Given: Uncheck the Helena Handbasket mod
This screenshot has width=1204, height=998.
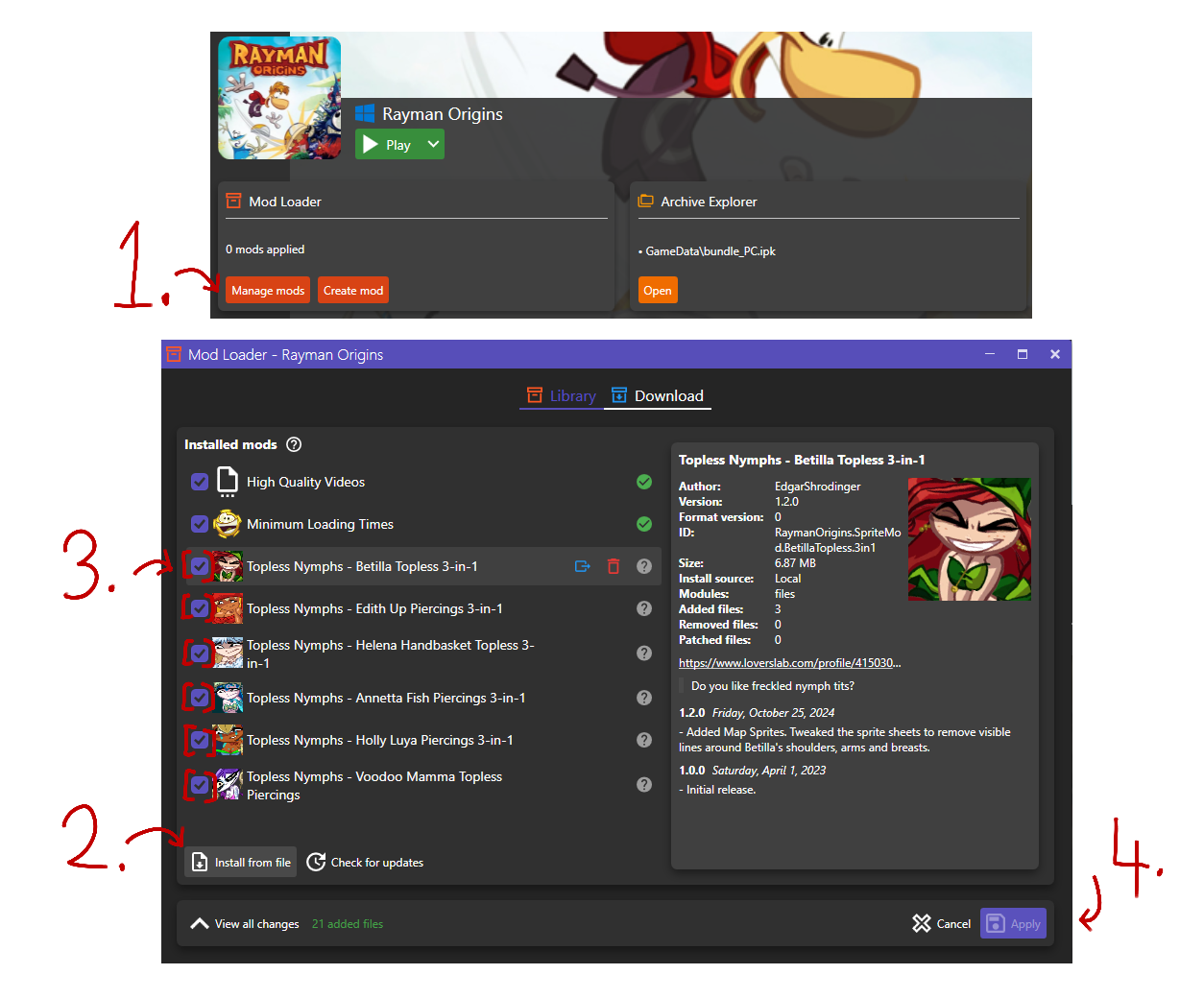Looking at the screenshot, I should 200,653.
